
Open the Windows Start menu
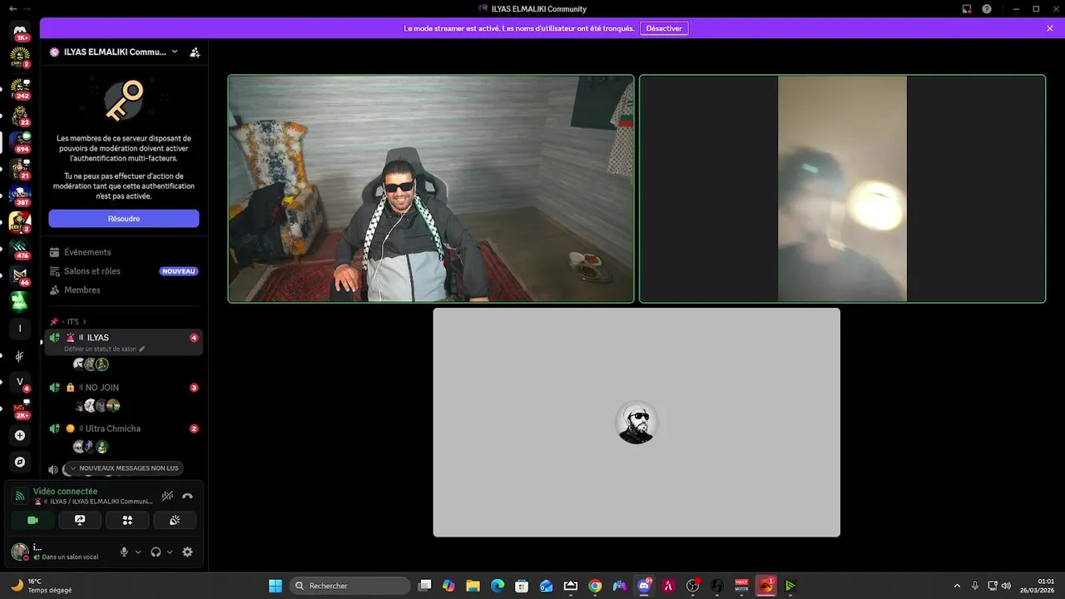pyautogui.click(x=275, y=586)
